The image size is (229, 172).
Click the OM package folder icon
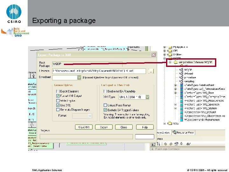(x=170, y=51)
